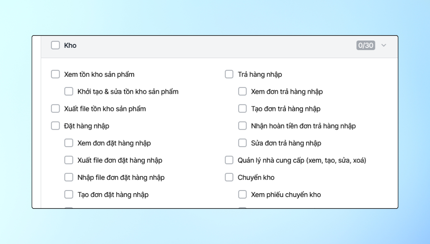Enable Quản lý nhà cung cấp checkbox
430x244 pixels.
point(229,160)
